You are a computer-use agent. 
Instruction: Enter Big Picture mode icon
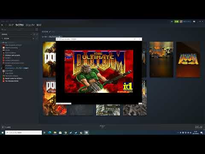(194, 21)
